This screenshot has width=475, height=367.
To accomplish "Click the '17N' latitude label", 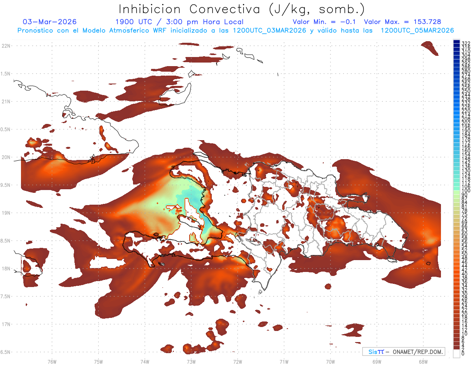I will pos(6,324).
